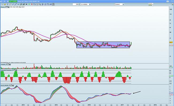174x106 pixels.
Task: Click the MACD_PROPIO panel label
Action: 5,85
